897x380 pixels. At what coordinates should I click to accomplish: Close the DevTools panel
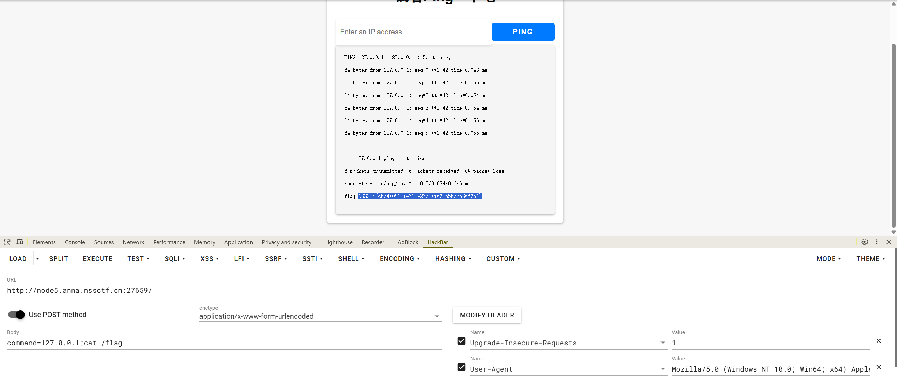coord(889,242)
